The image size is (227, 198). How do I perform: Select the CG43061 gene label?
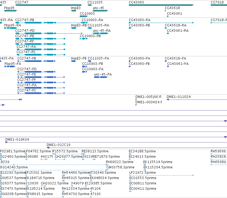pyautogui.click(x=175, y=13)
